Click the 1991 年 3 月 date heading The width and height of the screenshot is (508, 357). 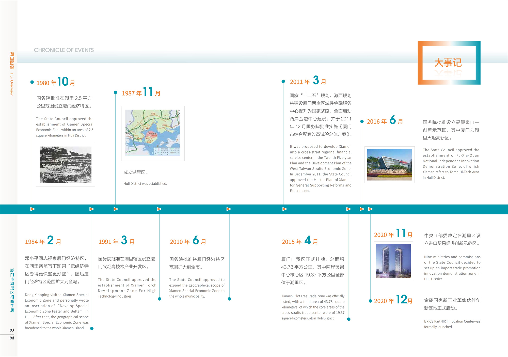coord(117,240)
